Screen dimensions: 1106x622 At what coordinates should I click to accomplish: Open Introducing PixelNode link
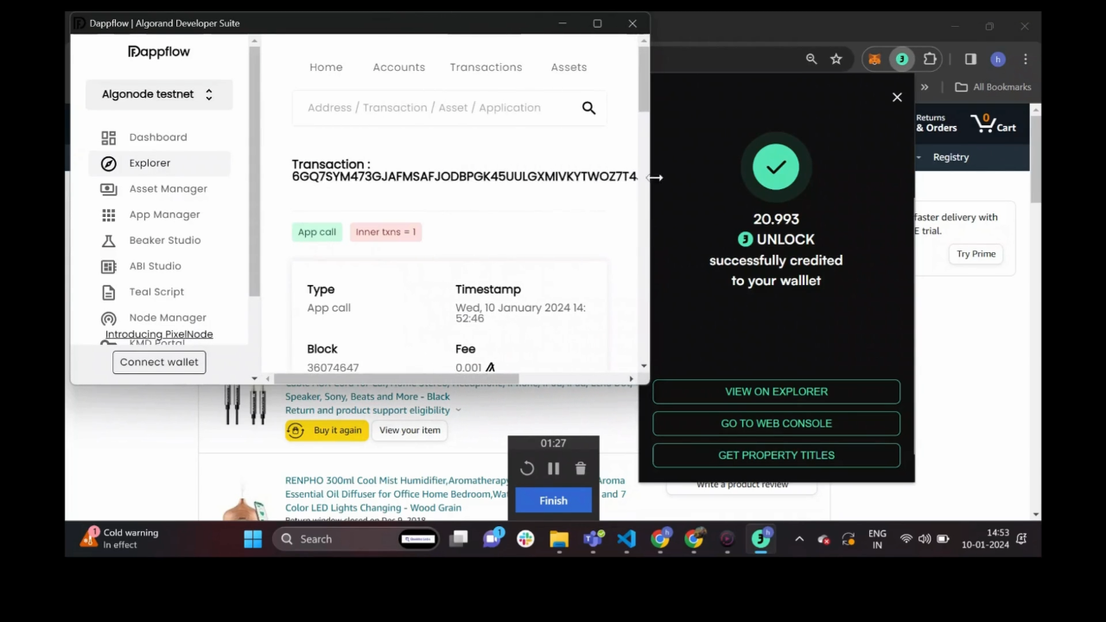(x=159, y=334)
